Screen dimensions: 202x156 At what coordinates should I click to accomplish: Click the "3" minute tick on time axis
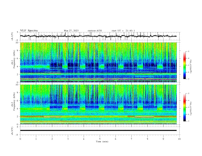coord(68,139)
